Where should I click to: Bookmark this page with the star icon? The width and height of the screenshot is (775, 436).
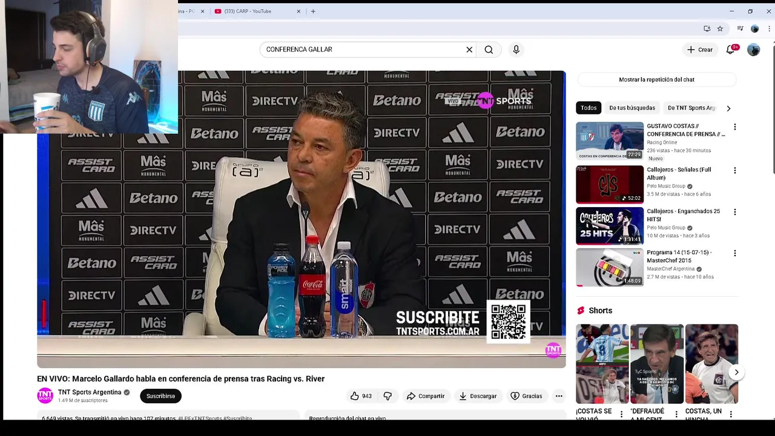[x=720, y=28]
